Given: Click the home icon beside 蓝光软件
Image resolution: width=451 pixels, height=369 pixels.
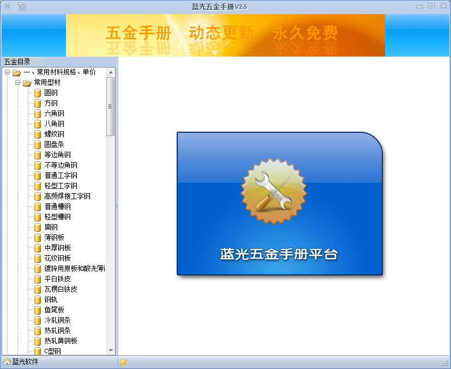Looking at the screenshot, I should 7,361.
